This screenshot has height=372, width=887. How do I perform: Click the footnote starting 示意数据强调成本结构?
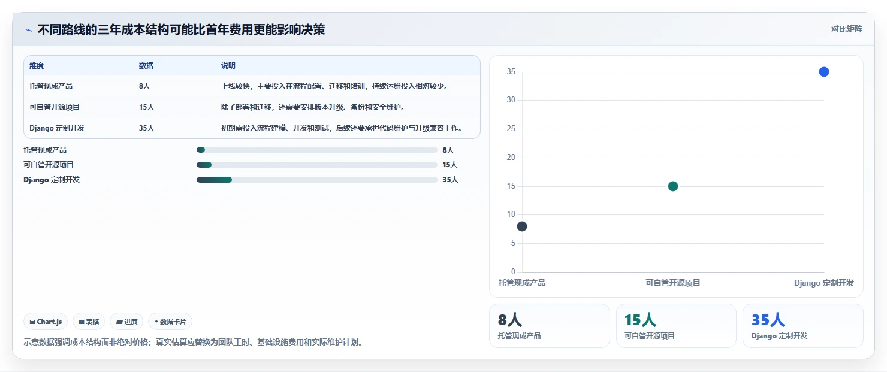(x=193, y=343)
